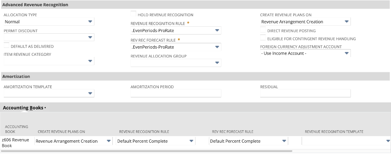Open Revenue Recognition Template dropdown in z606 row
The height and width of the screenshot is (154, 391).
click(346, 141)
